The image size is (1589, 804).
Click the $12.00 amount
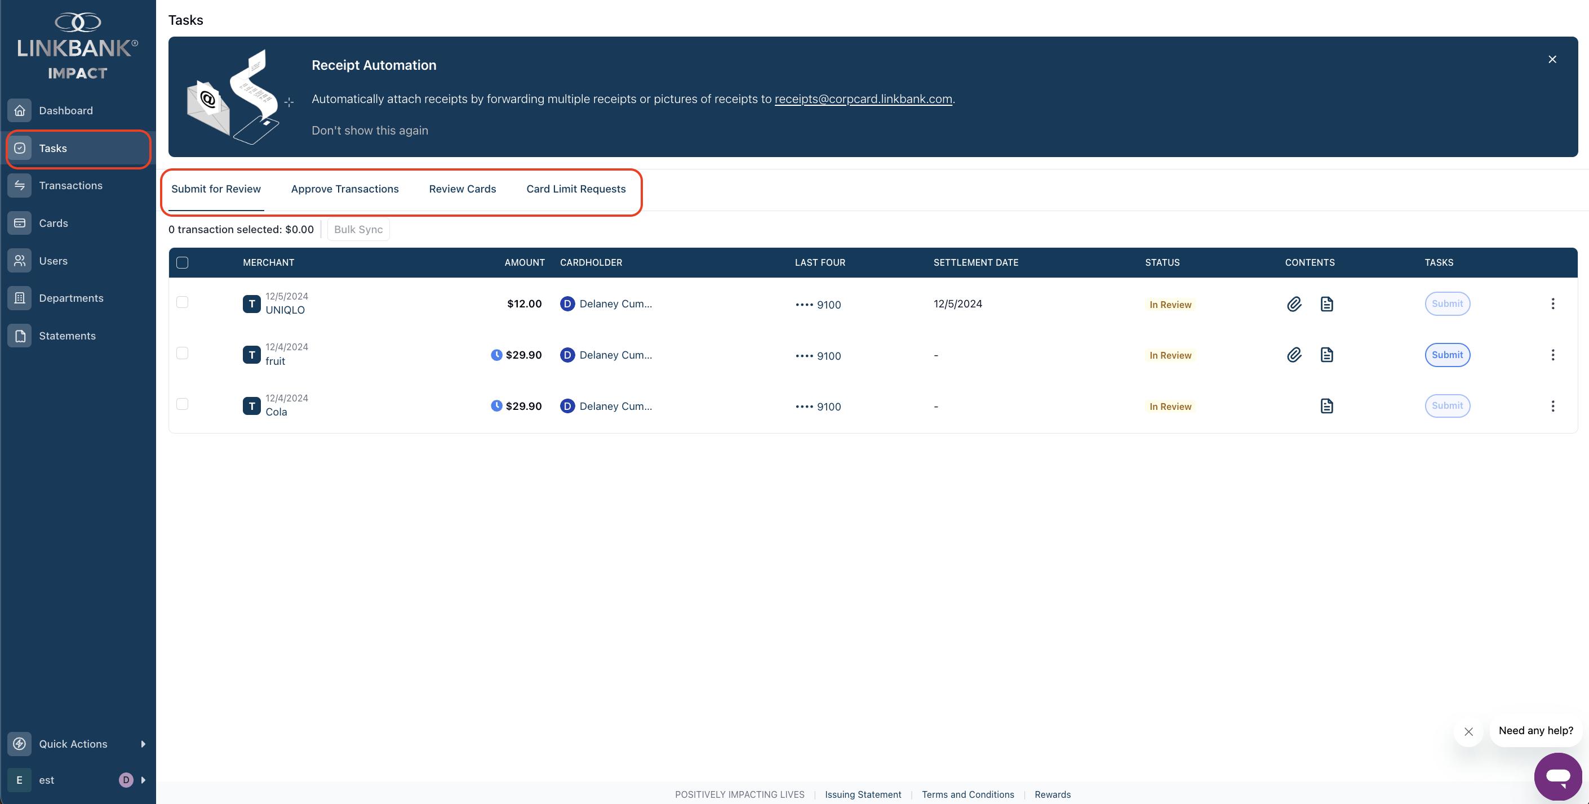pos(523,304)
